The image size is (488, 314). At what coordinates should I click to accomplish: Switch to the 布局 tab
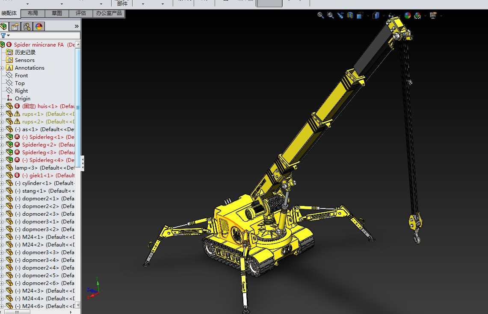point(33,13)
